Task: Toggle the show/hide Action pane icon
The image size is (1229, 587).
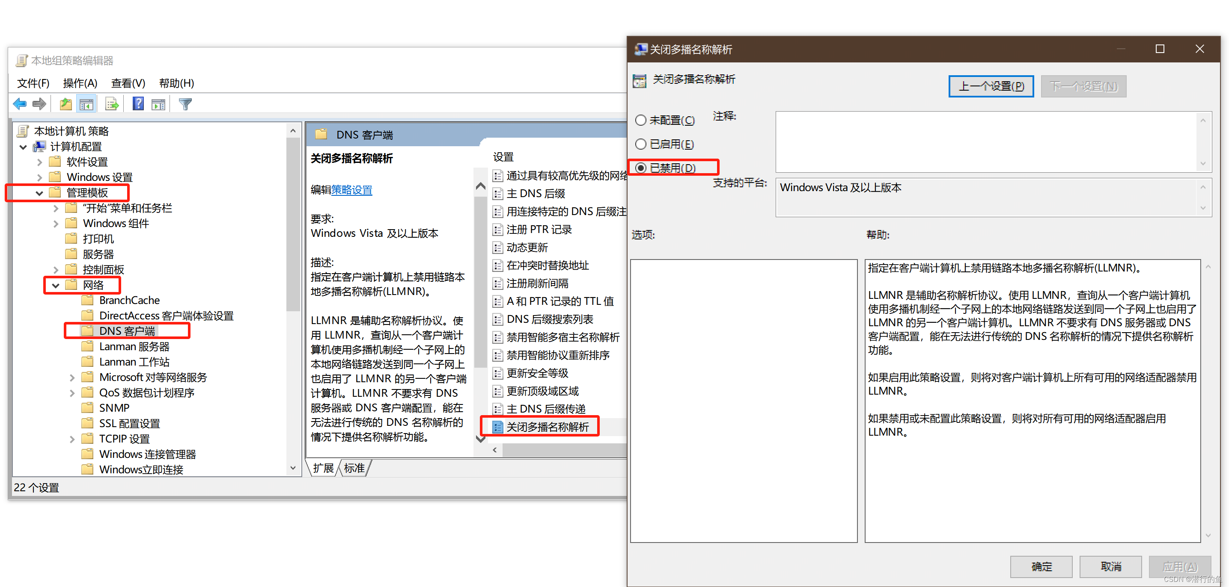Action: point(158,104)
